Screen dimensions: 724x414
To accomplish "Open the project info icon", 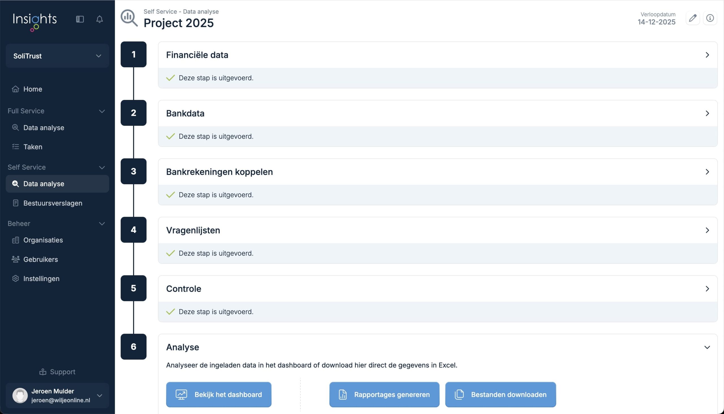I will coord(710,18).
